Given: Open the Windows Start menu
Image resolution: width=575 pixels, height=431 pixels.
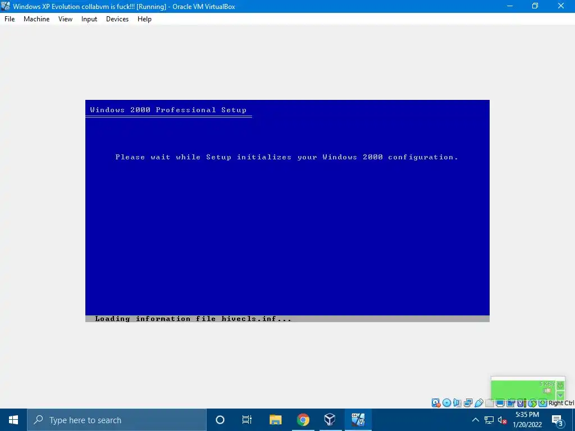Looking at the screenshot, I should coord(13,420).
